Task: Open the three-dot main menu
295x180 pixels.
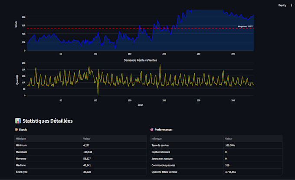Action: (x=292, y=5)
